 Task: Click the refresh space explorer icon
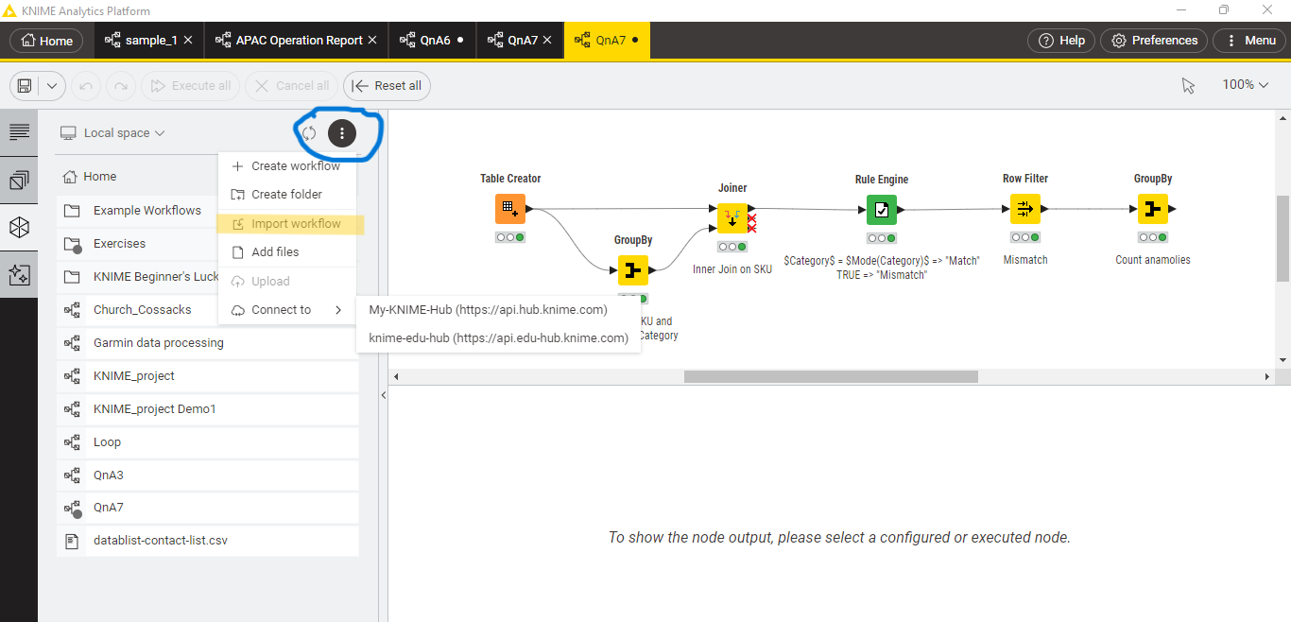309,133
